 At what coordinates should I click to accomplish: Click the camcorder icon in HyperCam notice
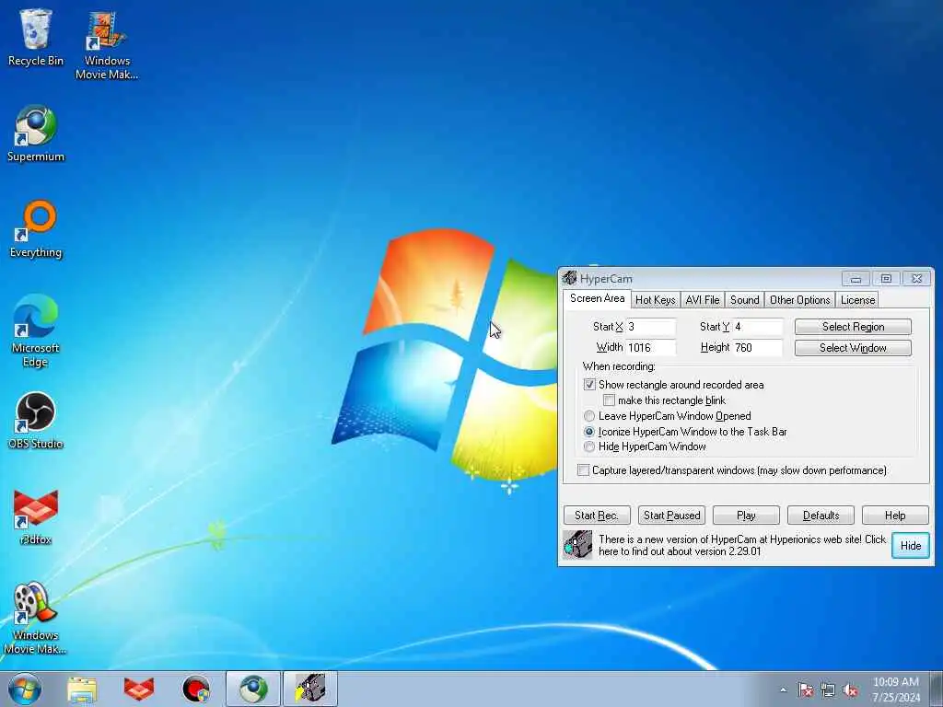(x=577, y=545)
